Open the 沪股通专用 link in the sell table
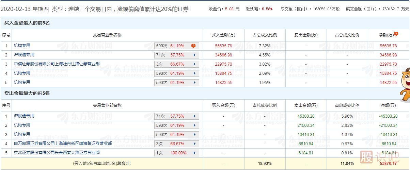Image resolution: width=410 pixels, height=170 pixels. tap(24, 116)
